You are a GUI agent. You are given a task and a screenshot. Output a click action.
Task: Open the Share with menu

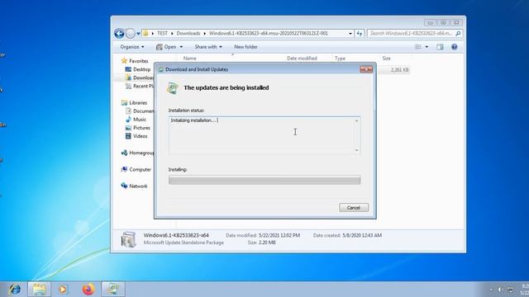click(208, 47)
